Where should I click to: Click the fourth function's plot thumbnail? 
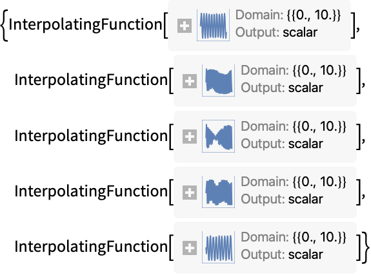pos(218,192)
